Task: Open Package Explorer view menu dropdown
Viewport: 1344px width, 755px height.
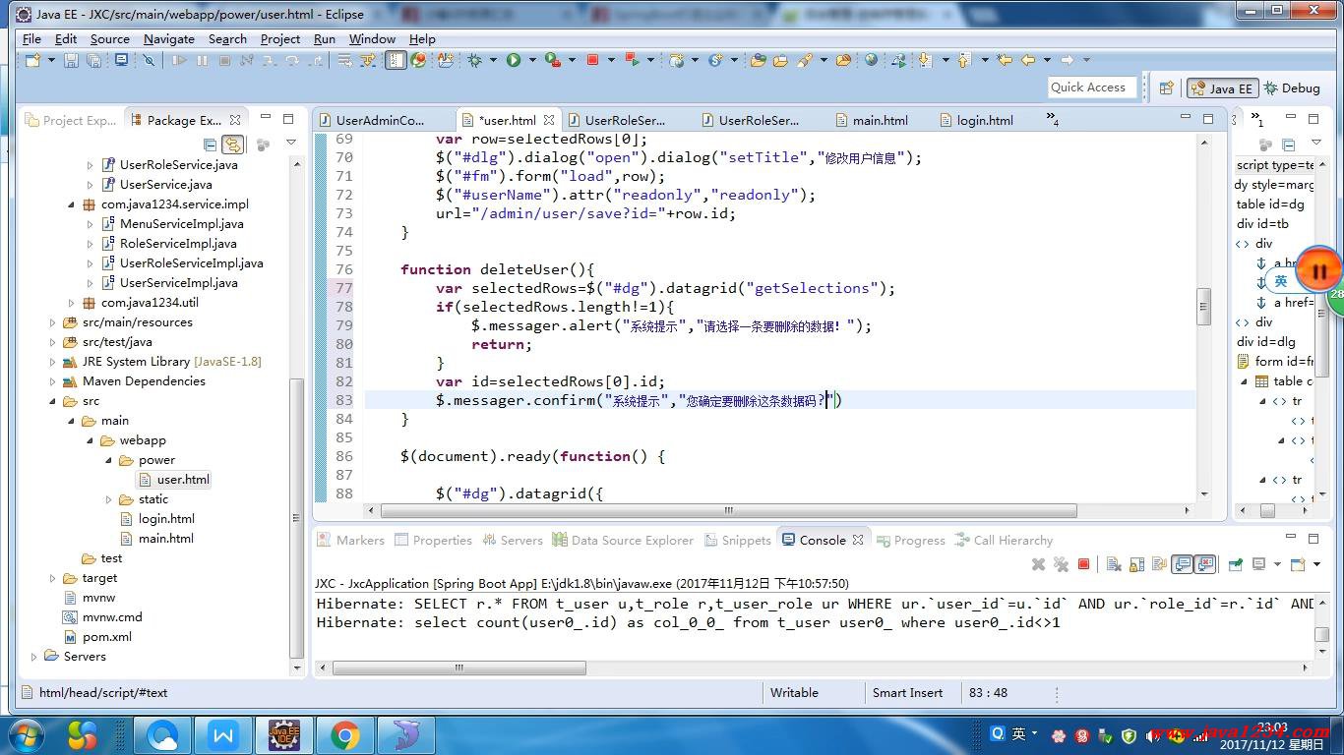Action: pos(291,144)
